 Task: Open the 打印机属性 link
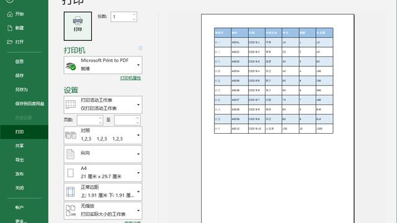[130, 78]
